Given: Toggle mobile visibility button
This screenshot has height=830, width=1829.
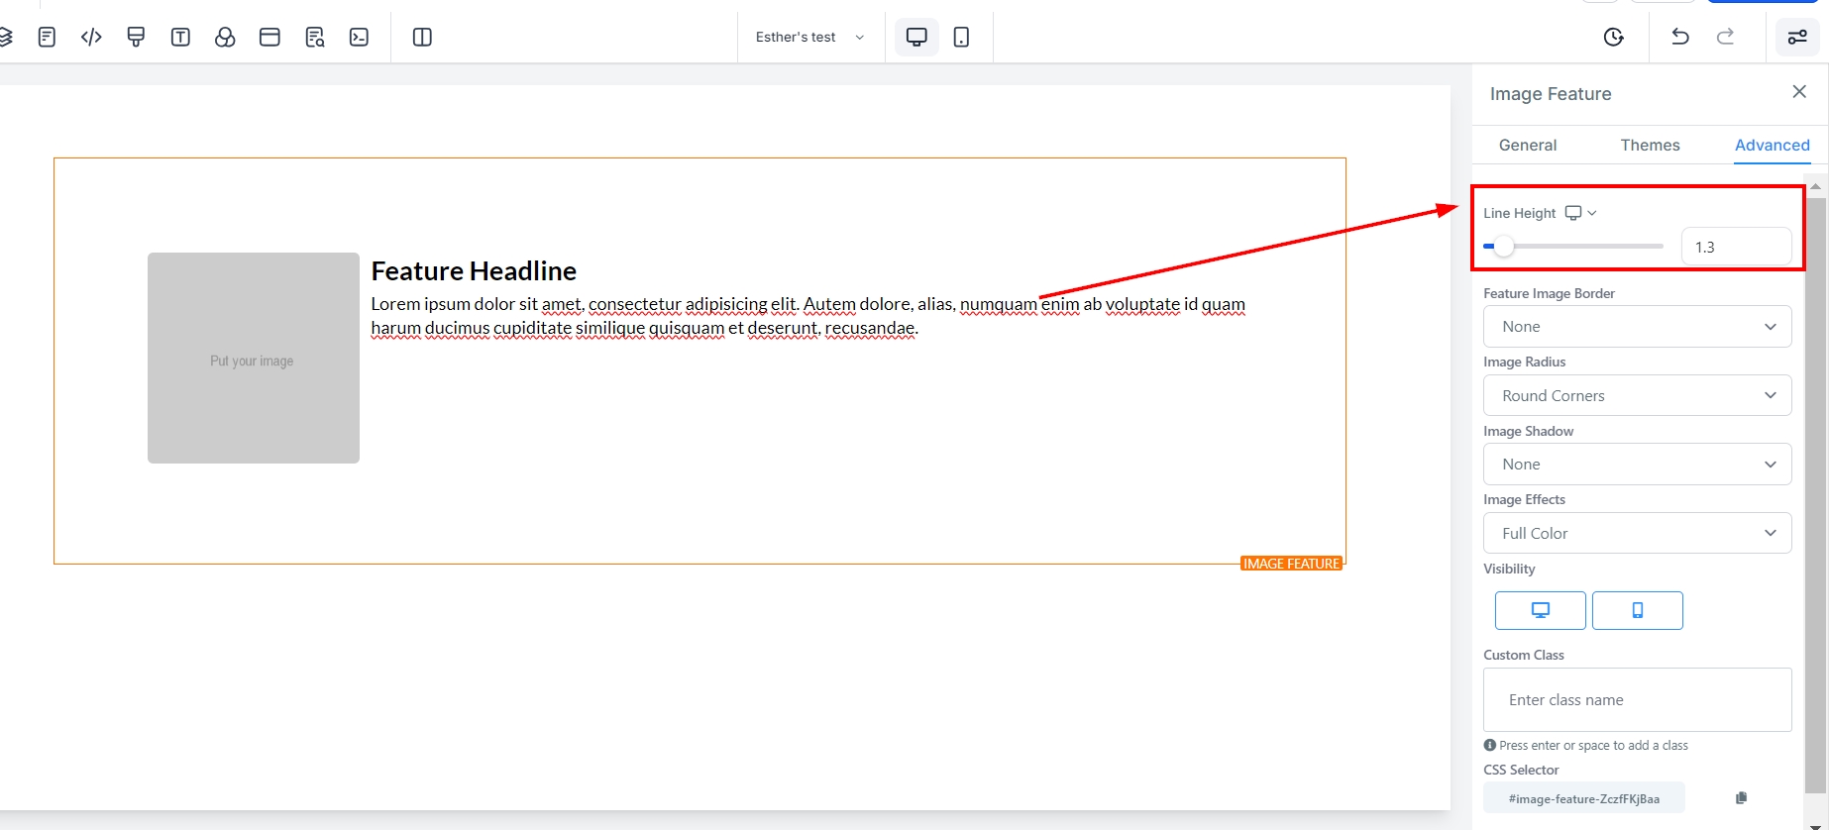Looking at the screenshot, I should 1637,610.
